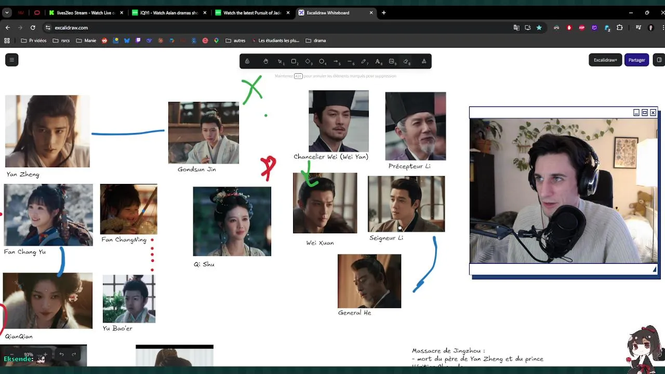The width and height of the screenshot is (665, 374).
Task: Toggle the right sidebar panel
Action: (659, 60)
